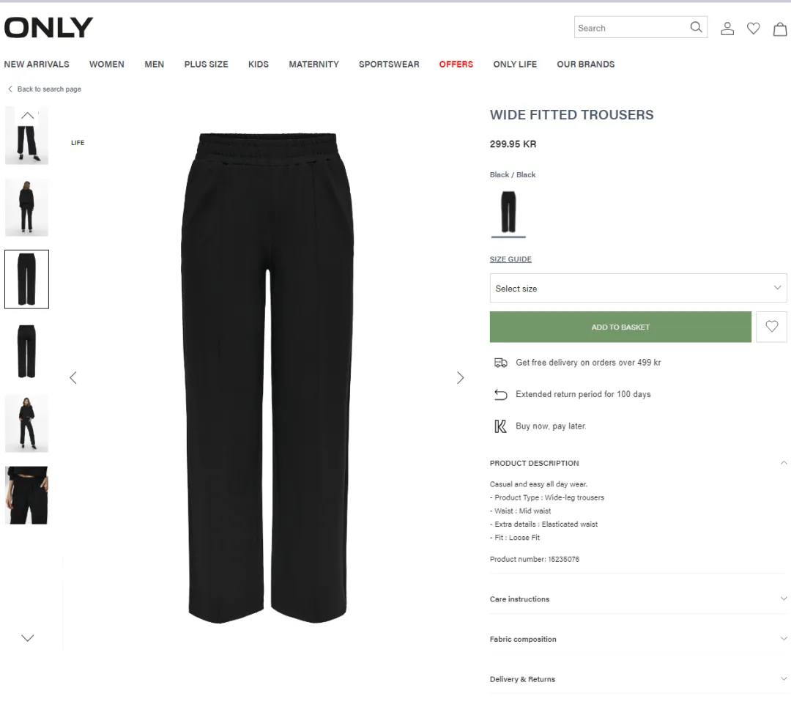This screenshot has width=791, height=704.
Task: Click the Search input field
Action: click(631, 28)
